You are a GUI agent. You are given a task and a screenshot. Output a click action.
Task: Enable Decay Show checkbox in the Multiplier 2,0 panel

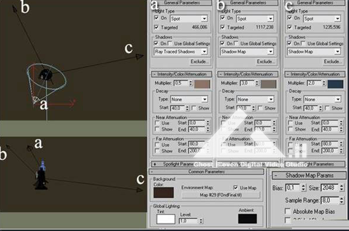327,108
